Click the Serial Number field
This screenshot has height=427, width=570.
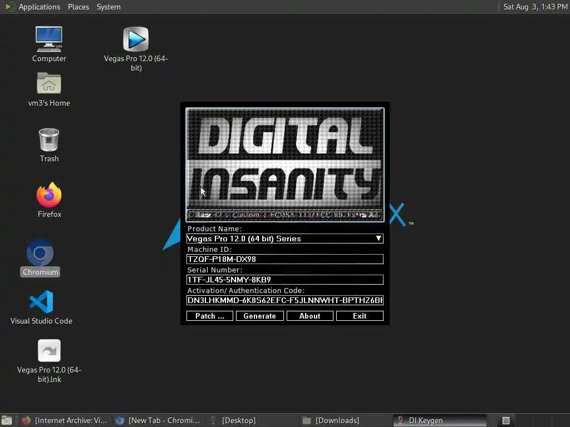click(284, 280)
